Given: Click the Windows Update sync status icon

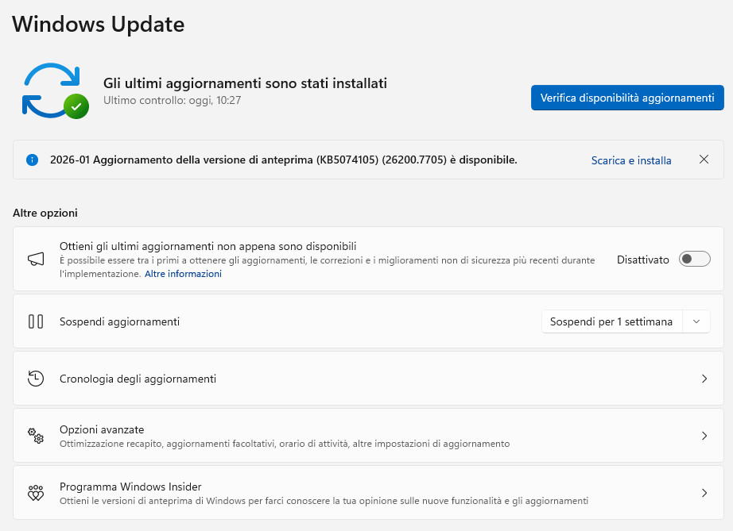Looking at the screenshot, I should tap(55, 91).
